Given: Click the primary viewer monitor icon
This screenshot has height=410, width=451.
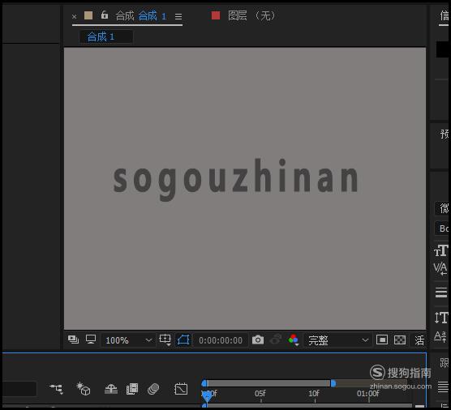Looking at the screenshot, I should (x=91, y=340).
